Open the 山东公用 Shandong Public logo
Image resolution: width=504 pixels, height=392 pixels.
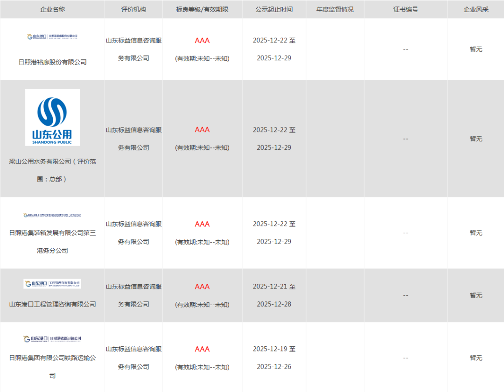(52, 118)
